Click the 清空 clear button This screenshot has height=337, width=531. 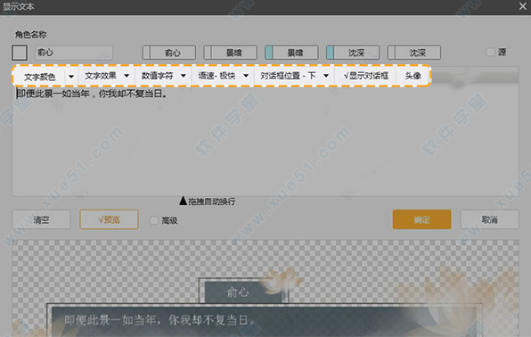[x=41, y=219]
